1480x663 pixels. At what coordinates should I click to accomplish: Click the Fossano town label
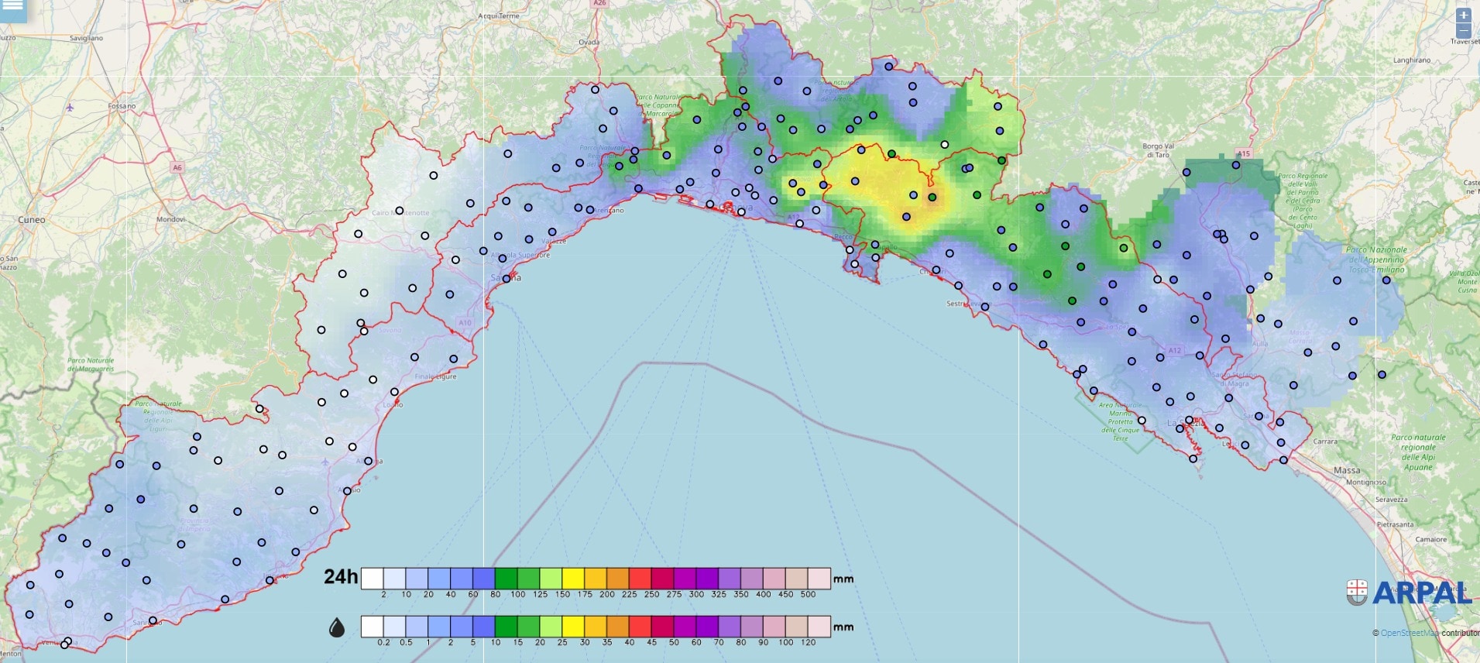tap(122, 106)
